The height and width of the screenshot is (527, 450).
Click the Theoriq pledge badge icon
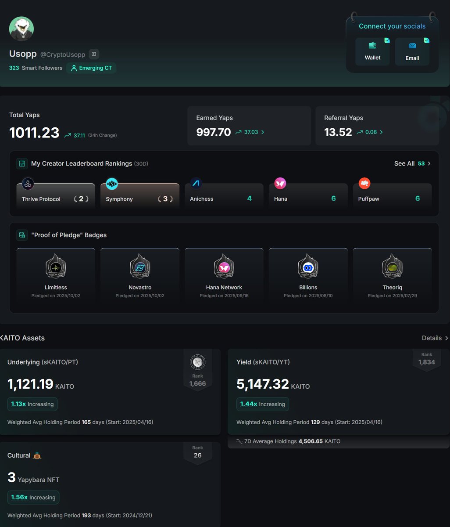coord(393,267)
